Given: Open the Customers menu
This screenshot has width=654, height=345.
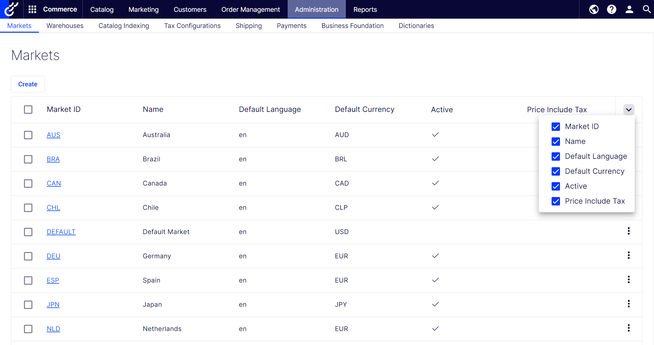Looking at the screenshot, I should click(190, 9).
